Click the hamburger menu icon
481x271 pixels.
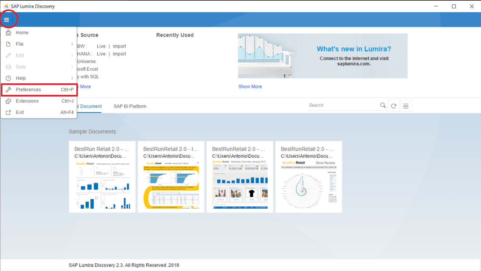coord(6,20)
